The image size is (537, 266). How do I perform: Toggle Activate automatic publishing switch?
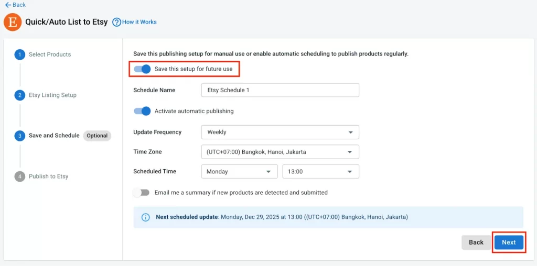(x=142, y=111)
